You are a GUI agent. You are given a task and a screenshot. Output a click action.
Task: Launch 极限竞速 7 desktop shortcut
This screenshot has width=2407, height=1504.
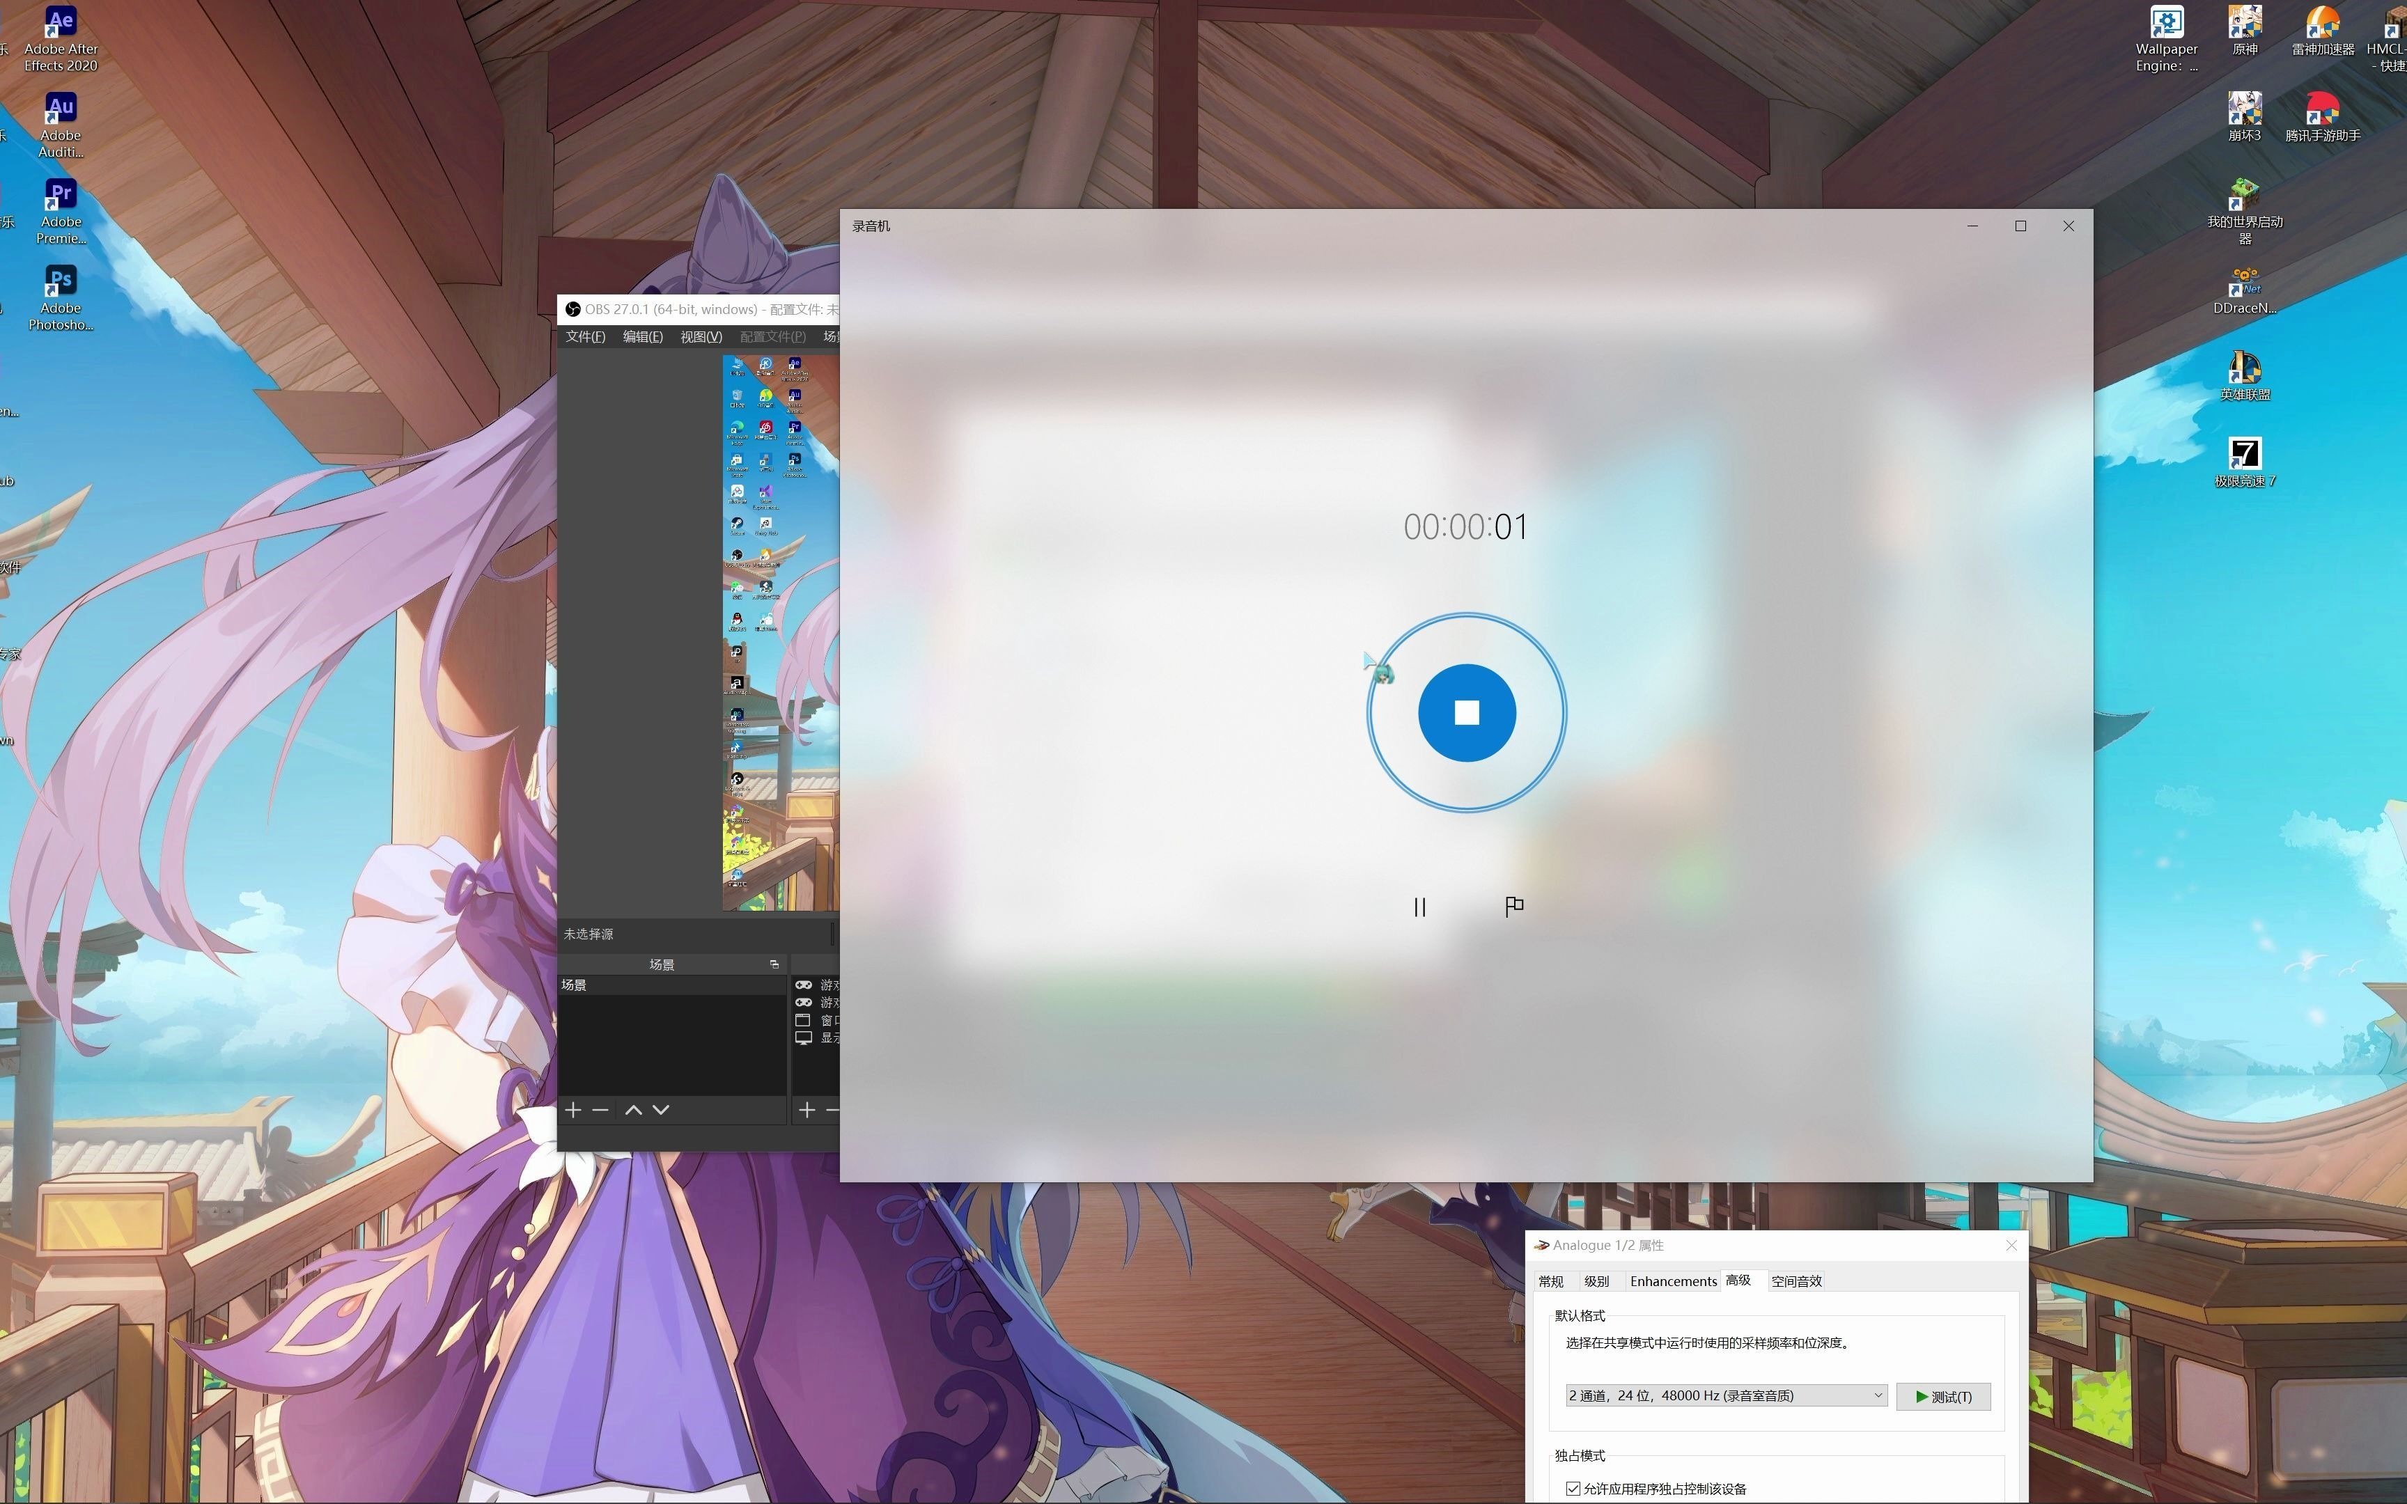[2245, 464]
